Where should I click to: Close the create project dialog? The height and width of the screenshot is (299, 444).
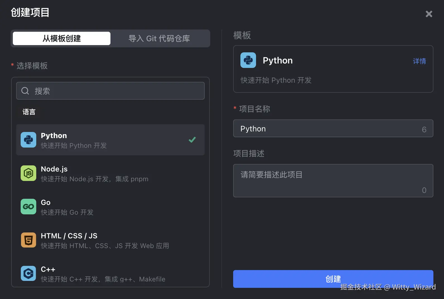[x=429, y=14]
